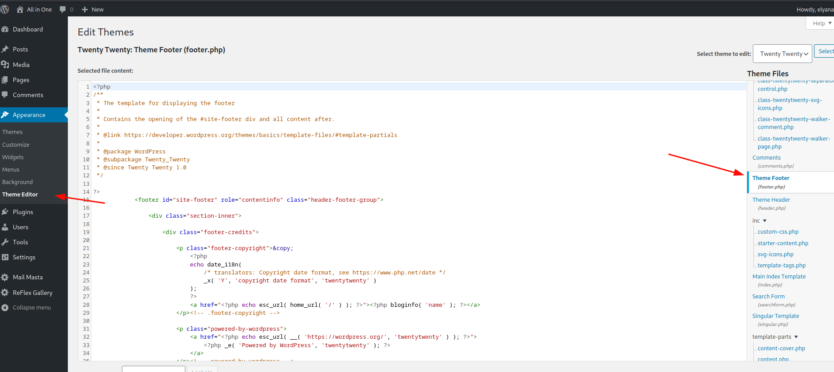Click the Posts pushpin icon
Screen dimensions: 834x372
coord(5,49)
